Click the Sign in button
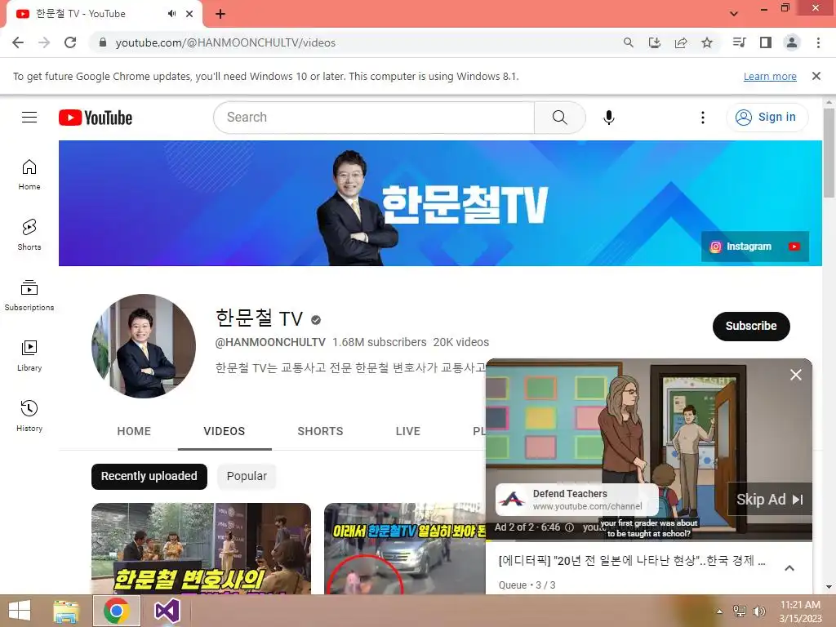Screen dimensions: 836x627 point(767,118)
